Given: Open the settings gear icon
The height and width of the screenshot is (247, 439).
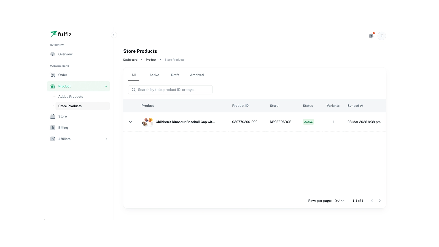Looking at the screenshot, I should point(371,36).
